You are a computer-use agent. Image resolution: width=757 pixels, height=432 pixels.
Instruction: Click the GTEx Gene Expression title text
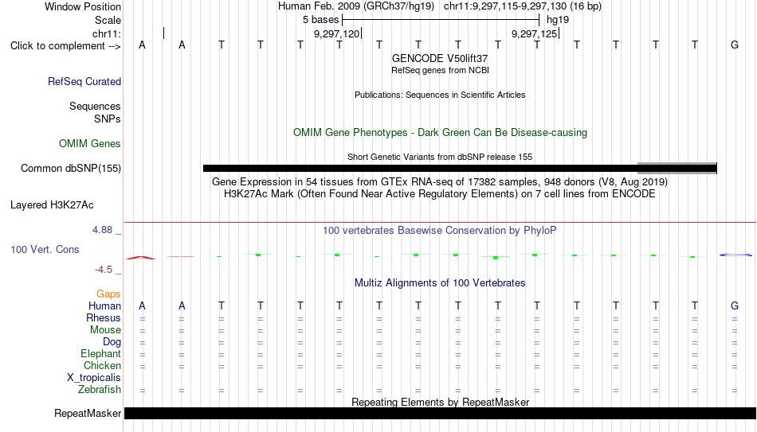pos(440,181)
